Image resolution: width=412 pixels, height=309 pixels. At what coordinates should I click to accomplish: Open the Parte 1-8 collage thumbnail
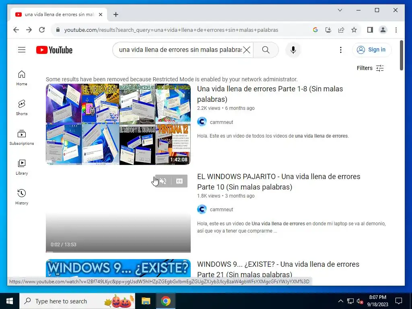(x=118, y=124)
